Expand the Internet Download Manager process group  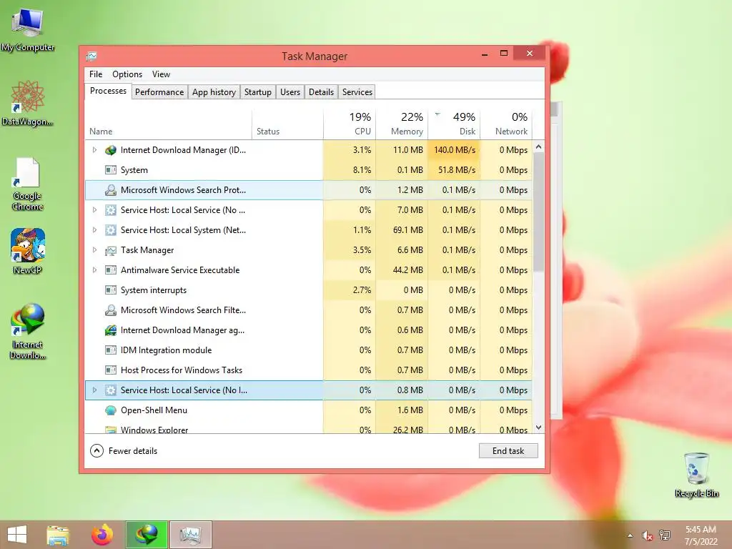click(94, 150)
